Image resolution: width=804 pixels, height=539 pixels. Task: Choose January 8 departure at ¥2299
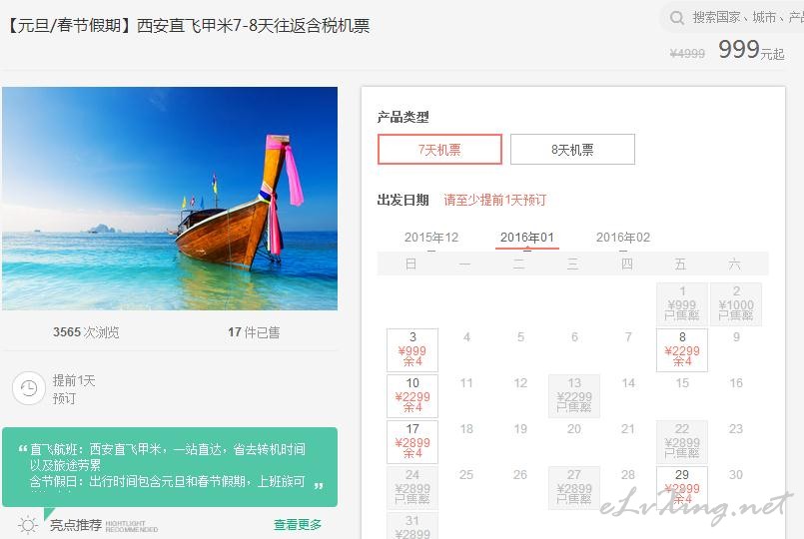pos(682,350)
